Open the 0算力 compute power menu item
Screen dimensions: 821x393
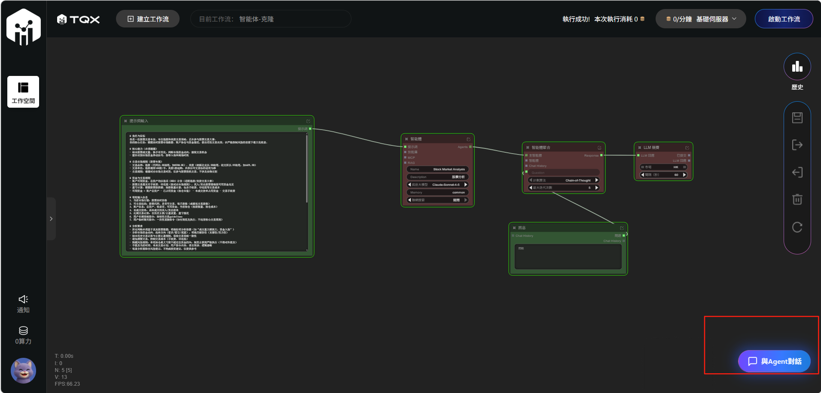tap(23, 335)
